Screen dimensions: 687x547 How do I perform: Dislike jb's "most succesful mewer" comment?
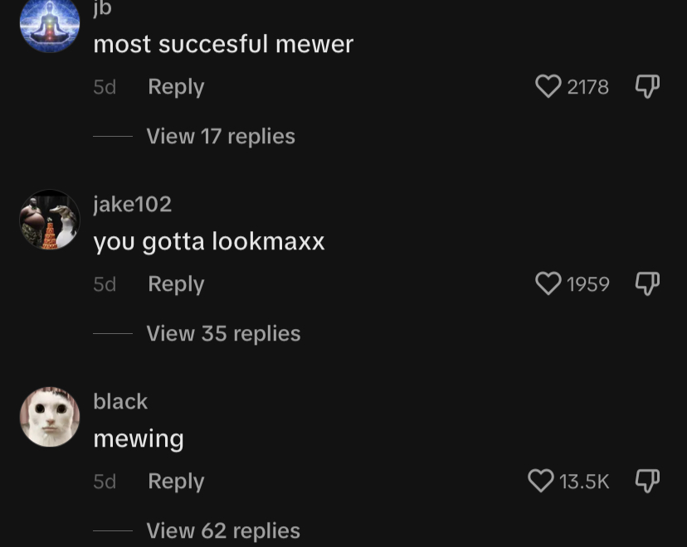coord(647,87)
